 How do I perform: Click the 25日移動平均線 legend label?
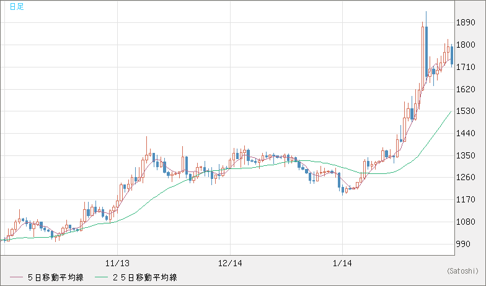[x=145, y=277]
